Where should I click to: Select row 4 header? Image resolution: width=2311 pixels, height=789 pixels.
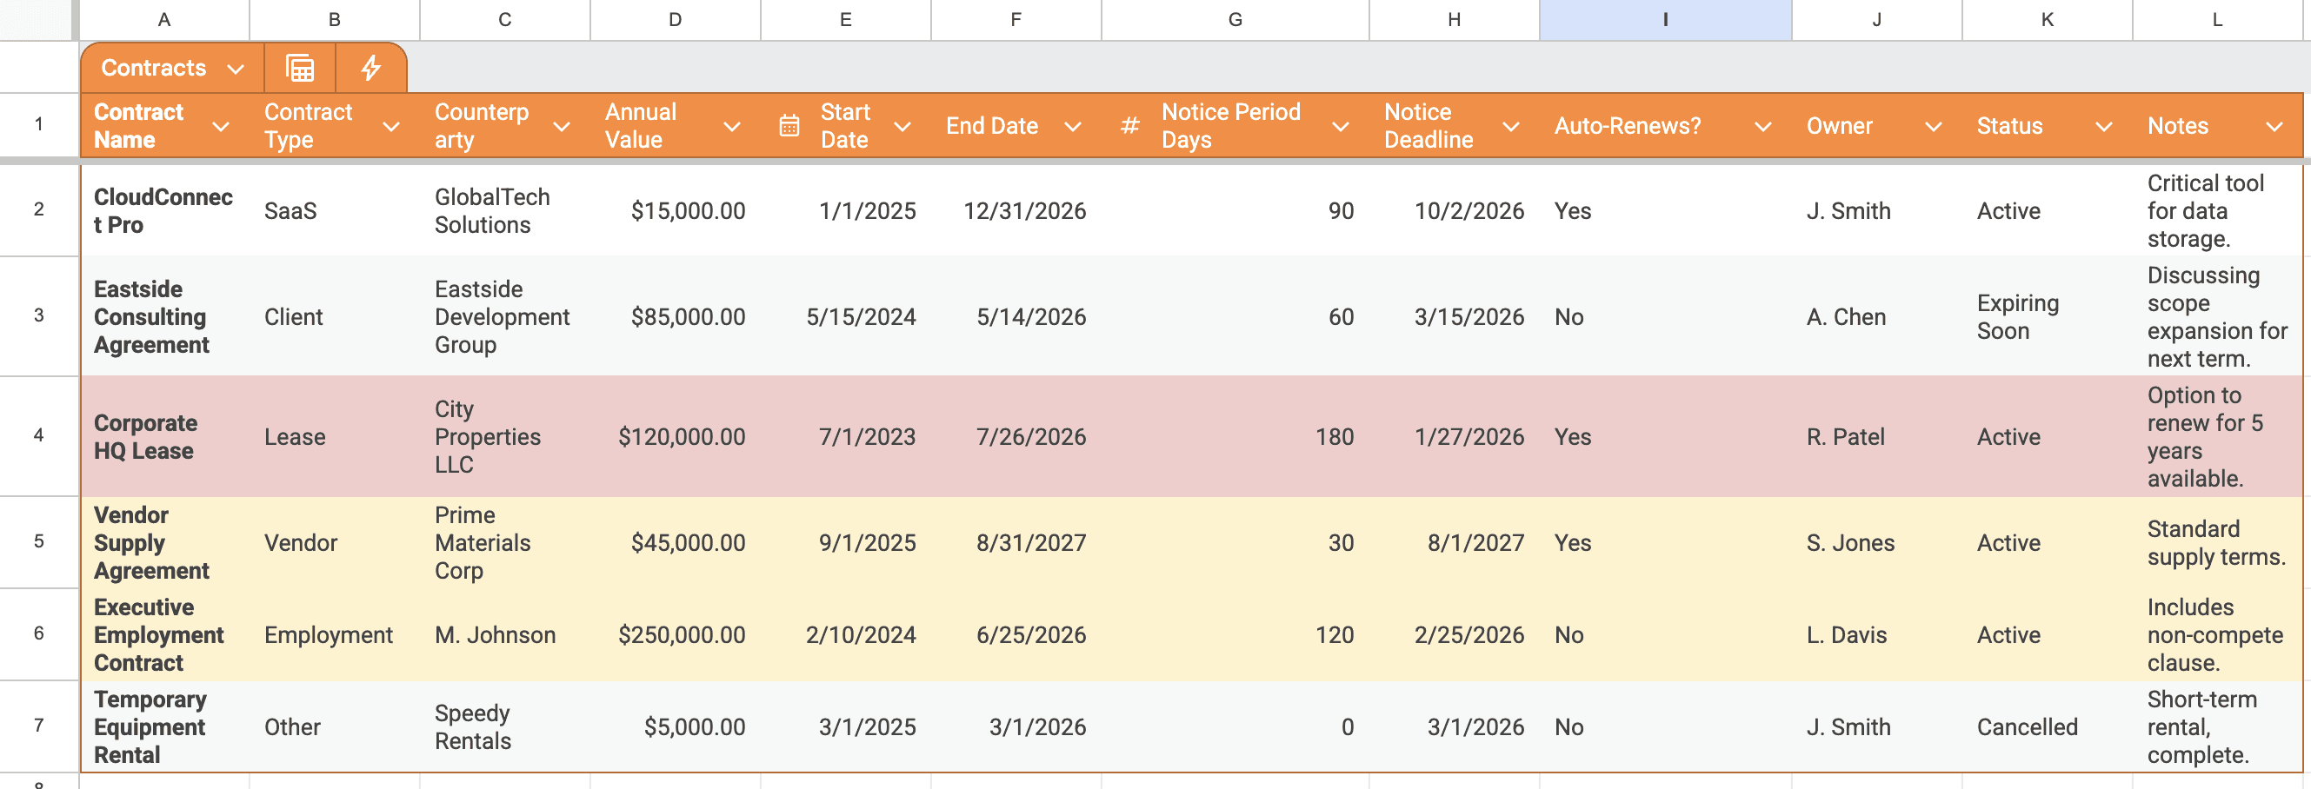[38, 435]
